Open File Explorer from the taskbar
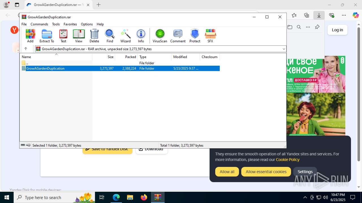Image resolution: width=362 pixels, height=203 pixels. pyautogui.click(x=130, y=197)
